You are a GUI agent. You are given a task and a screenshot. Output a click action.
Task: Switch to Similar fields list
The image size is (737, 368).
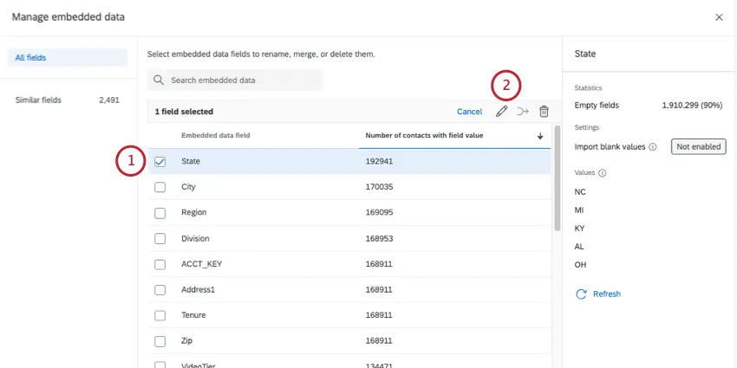tap(39, 100)
